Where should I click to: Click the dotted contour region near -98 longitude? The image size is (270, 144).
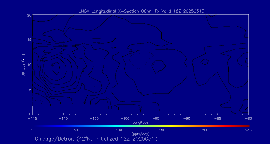(x=141, y=60)
